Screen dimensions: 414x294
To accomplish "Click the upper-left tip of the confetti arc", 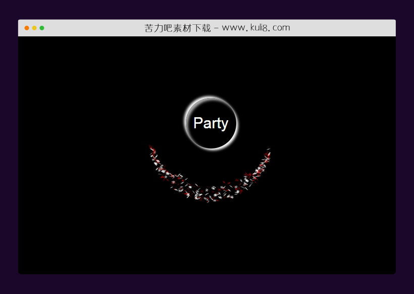I will coord(151,149).
